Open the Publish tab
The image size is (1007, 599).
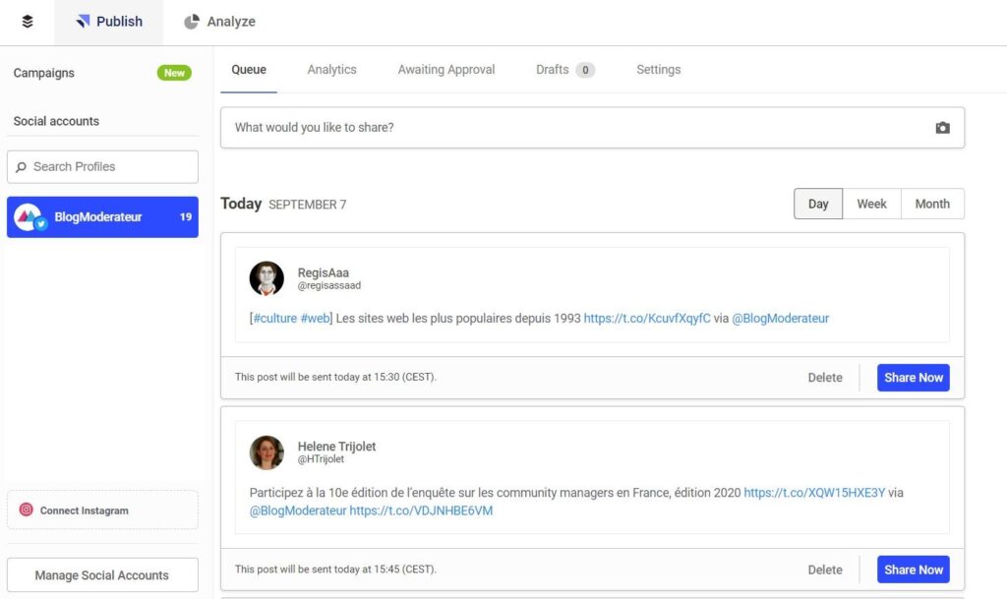109,22
